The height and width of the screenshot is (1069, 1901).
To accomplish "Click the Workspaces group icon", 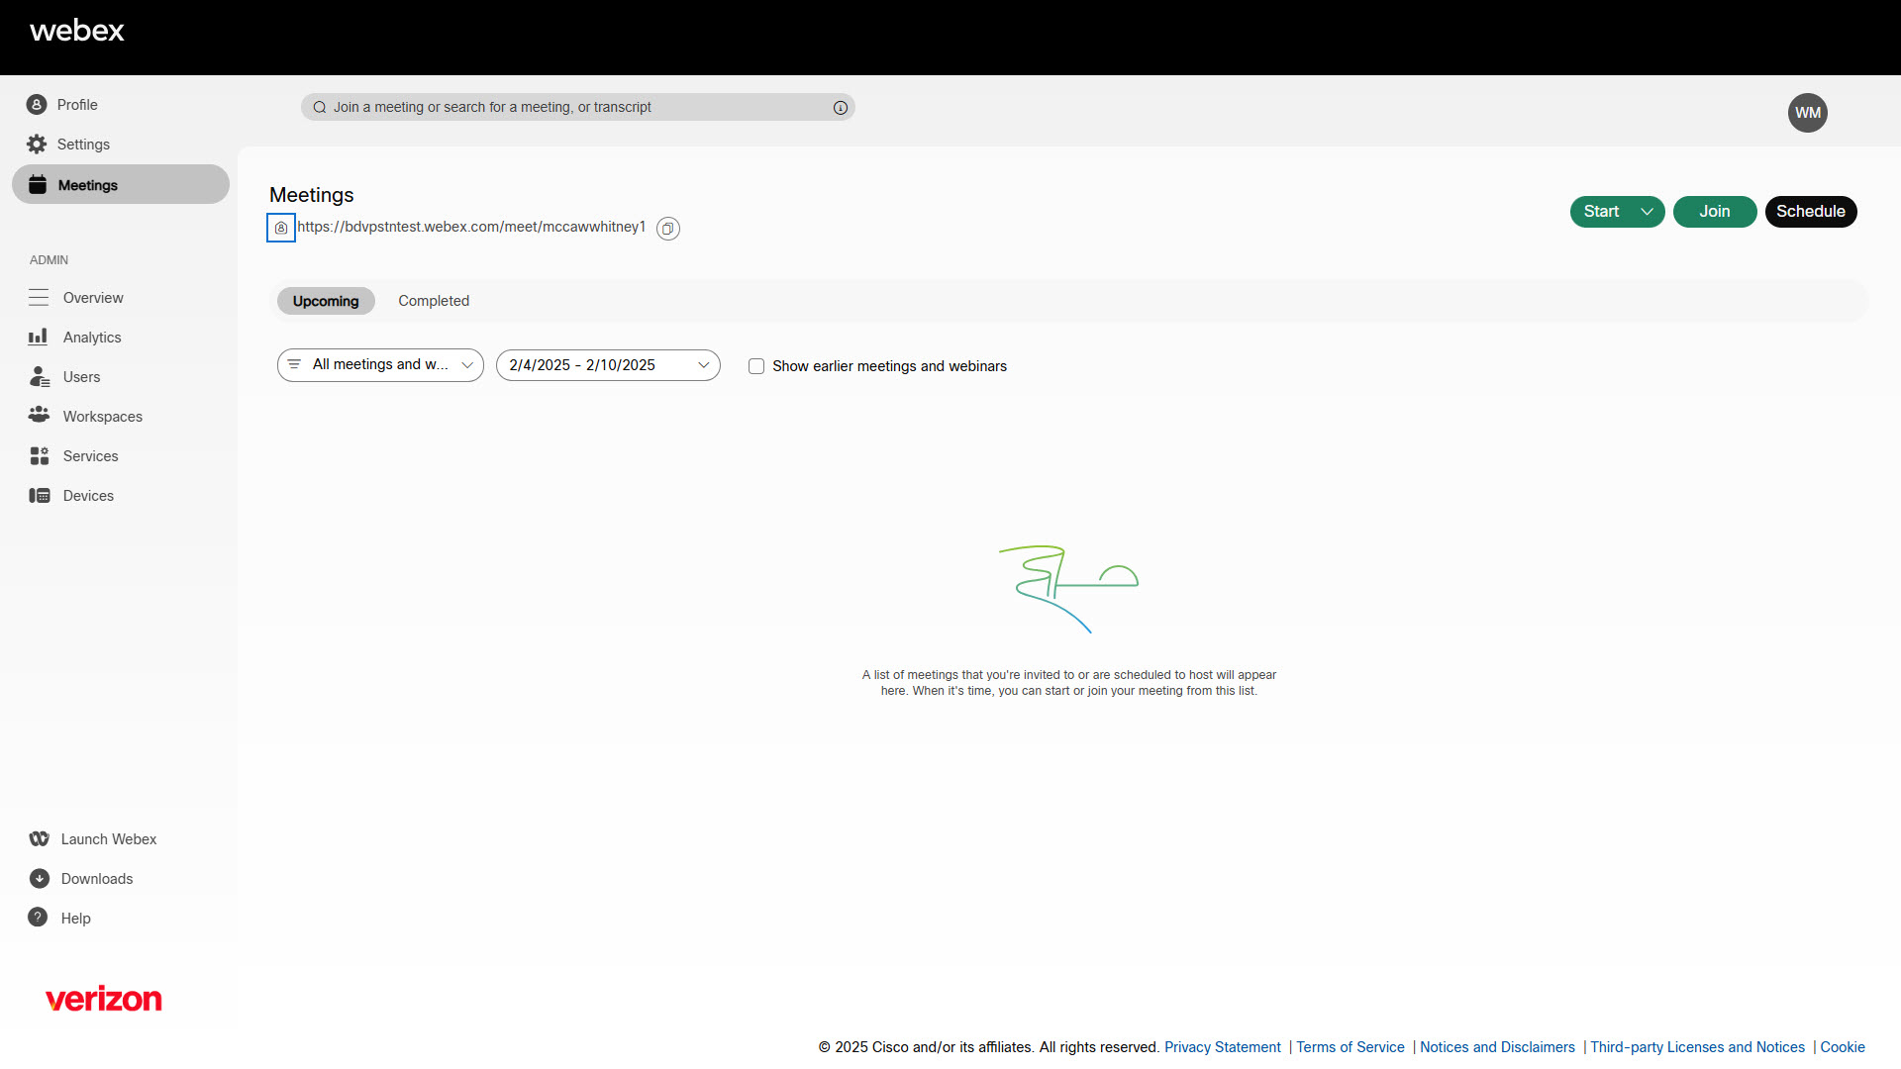I will tap(39, 415).
